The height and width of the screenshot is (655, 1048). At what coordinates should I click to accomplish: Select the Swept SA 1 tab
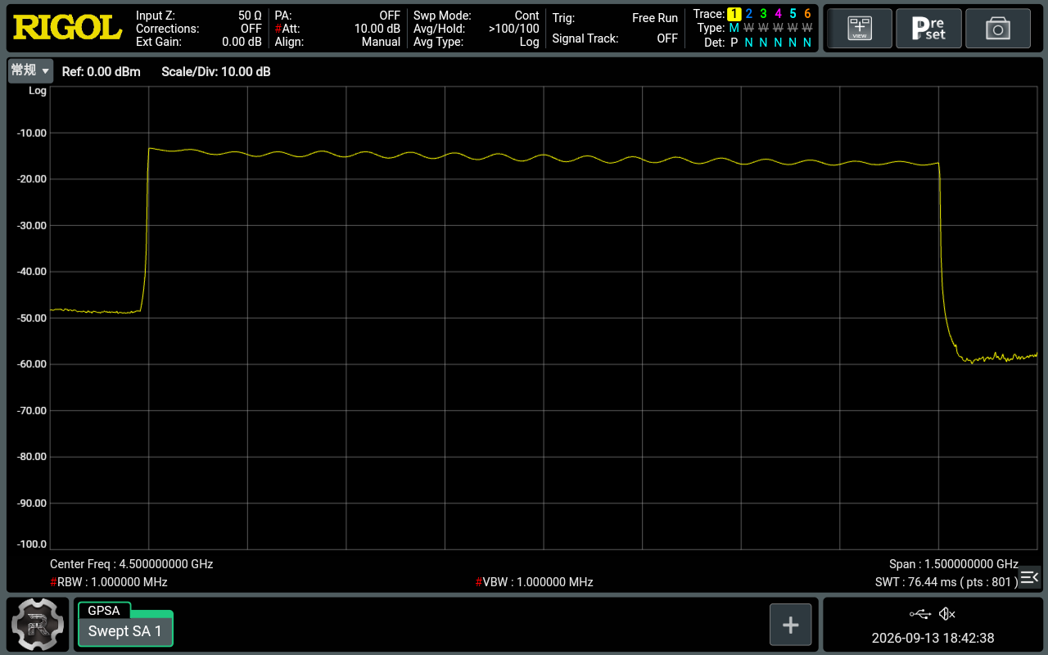click(x=125, y=631)
